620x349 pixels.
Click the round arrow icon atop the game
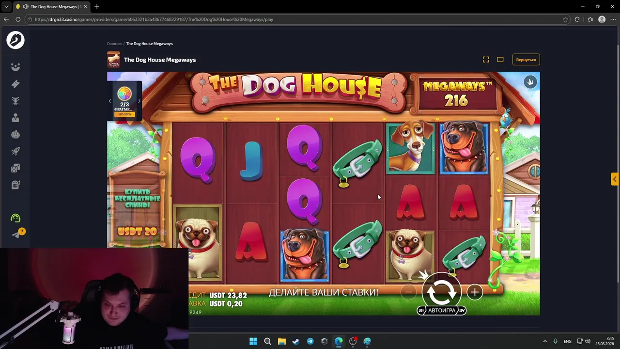point(530,82)
